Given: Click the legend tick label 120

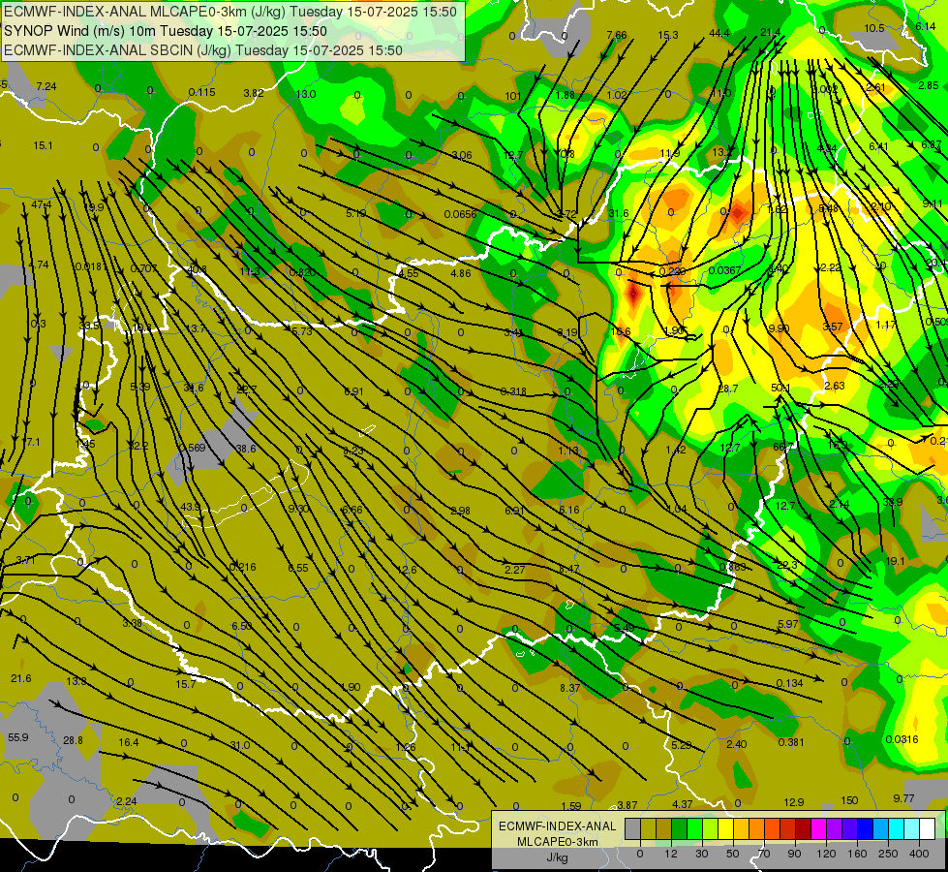Looking at the screenshot, I should pyautogui.click(x=826, y=854).
